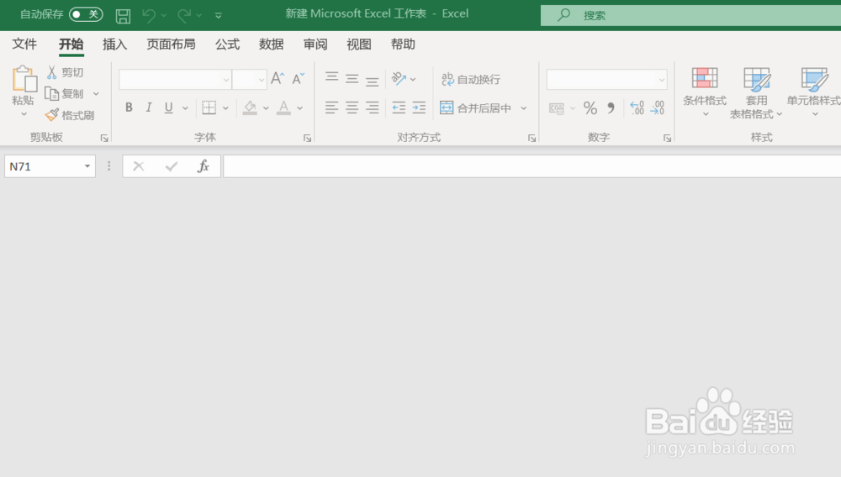Screen dimensions: 841x477
Task: Click the percent style icon
Action: coord(590,108)
